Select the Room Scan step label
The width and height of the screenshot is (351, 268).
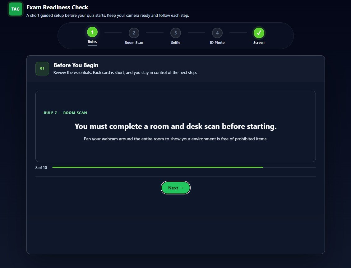tap(134, 43)
